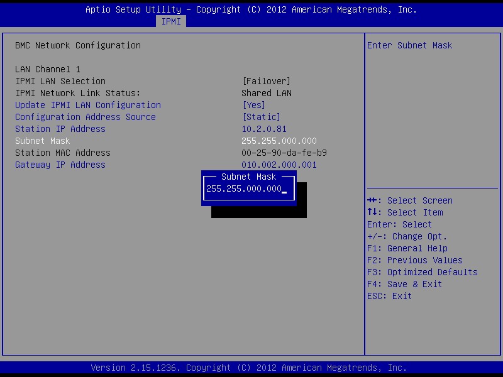Click the Gateway IP Address item

60,165
